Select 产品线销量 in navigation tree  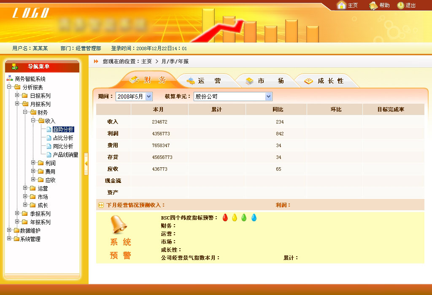coord(65,155)
